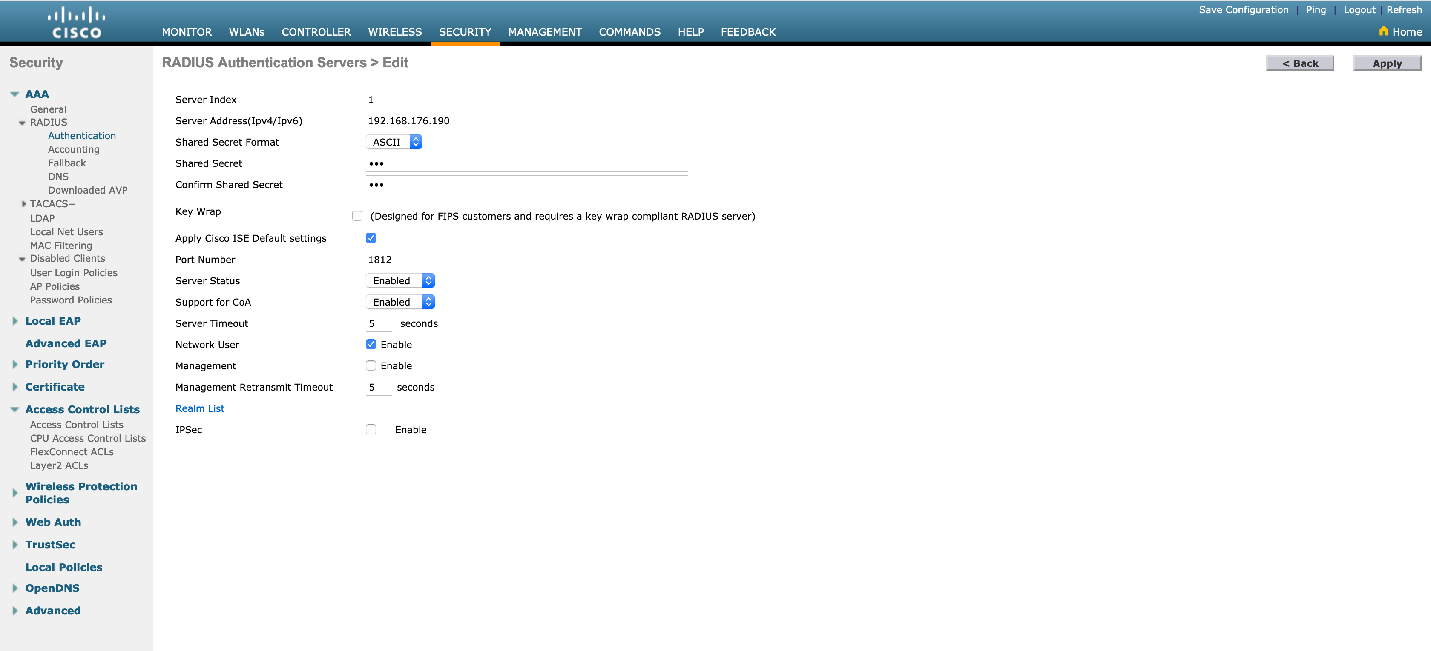Expand the Local EAP section arrow

tap(15, 321)
